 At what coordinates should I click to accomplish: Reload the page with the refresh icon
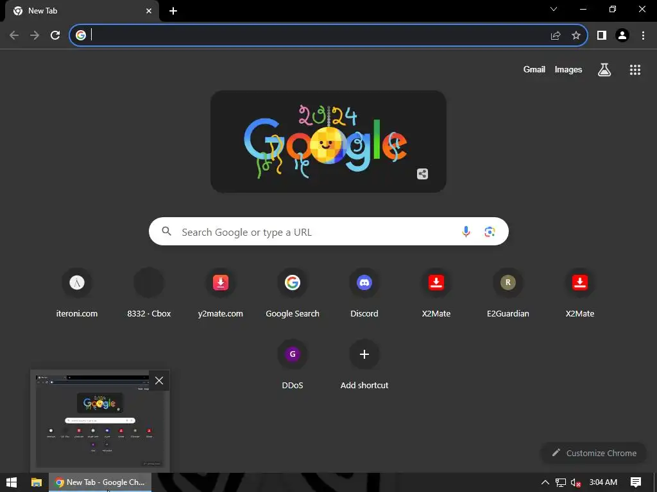click(55, 36)
